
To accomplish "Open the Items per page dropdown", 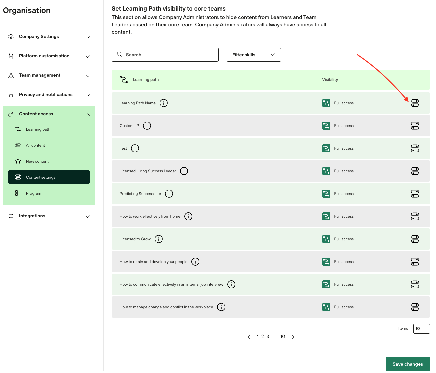I will click(421, 329).
